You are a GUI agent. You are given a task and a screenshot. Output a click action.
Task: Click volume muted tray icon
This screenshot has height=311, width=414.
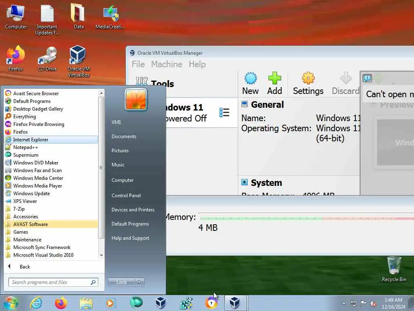[373, 303]
